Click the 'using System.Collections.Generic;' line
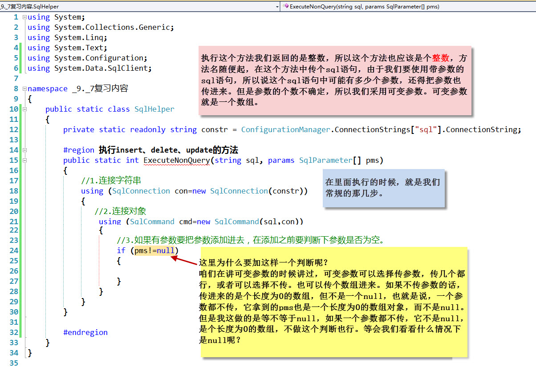Image resolution: width=536 pixels, height=367 pixels. pyautogui.click(x=101, y=27)
